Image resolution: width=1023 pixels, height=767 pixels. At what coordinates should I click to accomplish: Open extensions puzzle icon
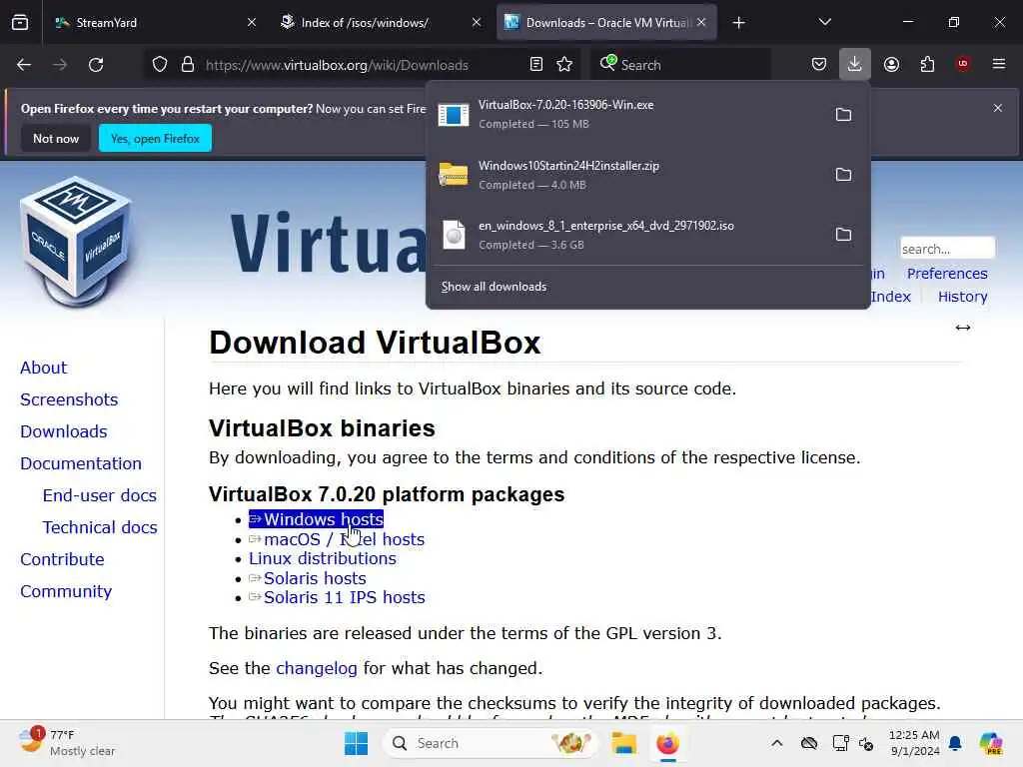point(927,64)
